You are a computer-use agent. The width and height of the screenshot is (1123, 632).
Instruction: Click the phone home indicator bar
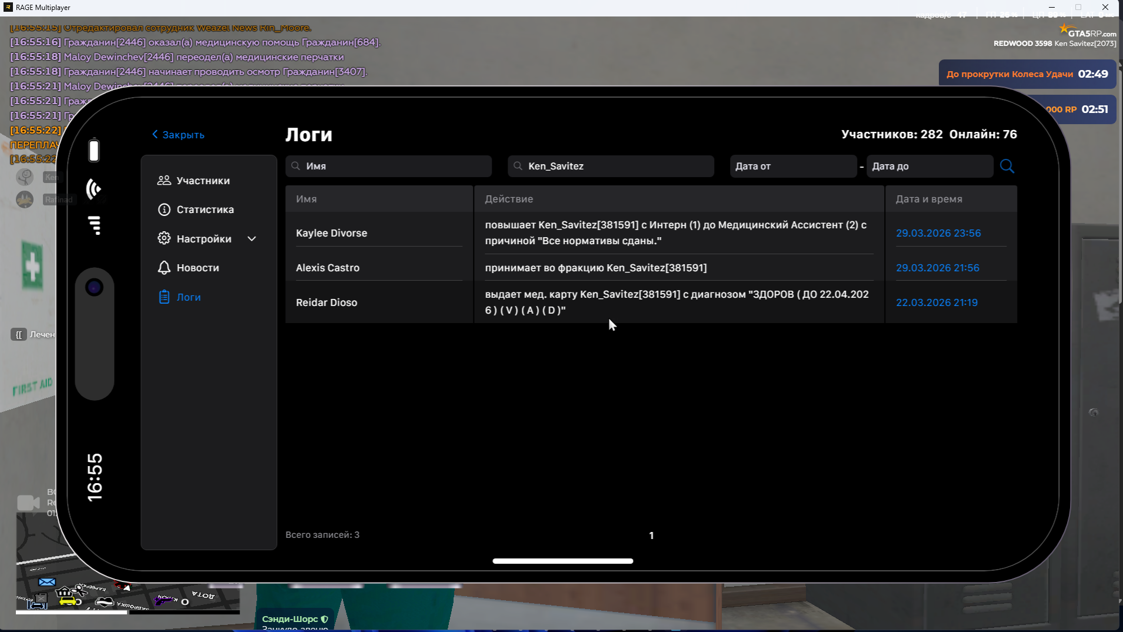pos(563,561)
